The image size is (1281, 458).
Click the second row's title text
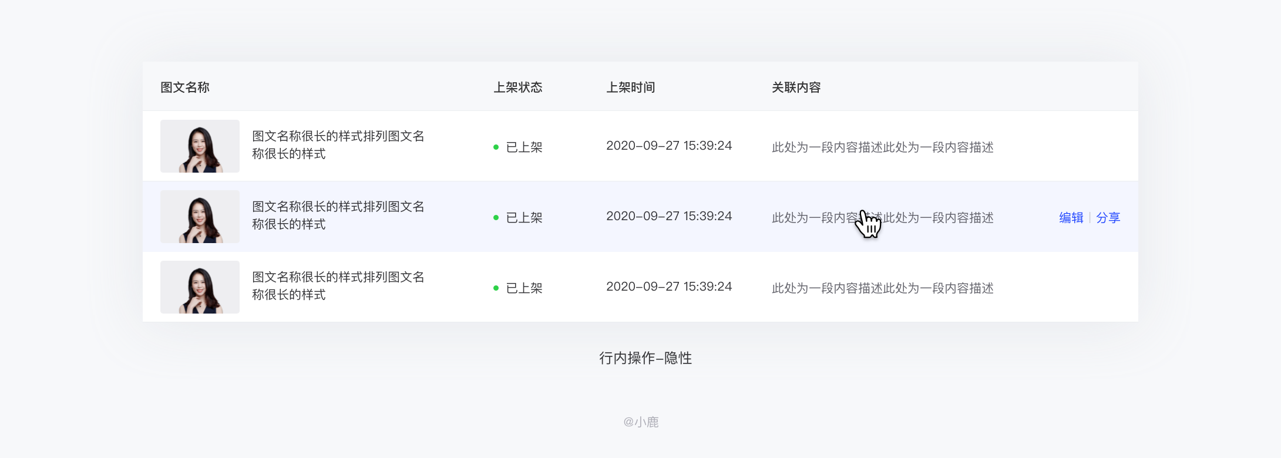point(338,215)
